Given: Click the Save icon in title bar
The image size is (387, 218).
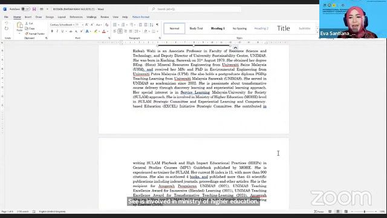Looking at the screenshot, I should point(34,9).
